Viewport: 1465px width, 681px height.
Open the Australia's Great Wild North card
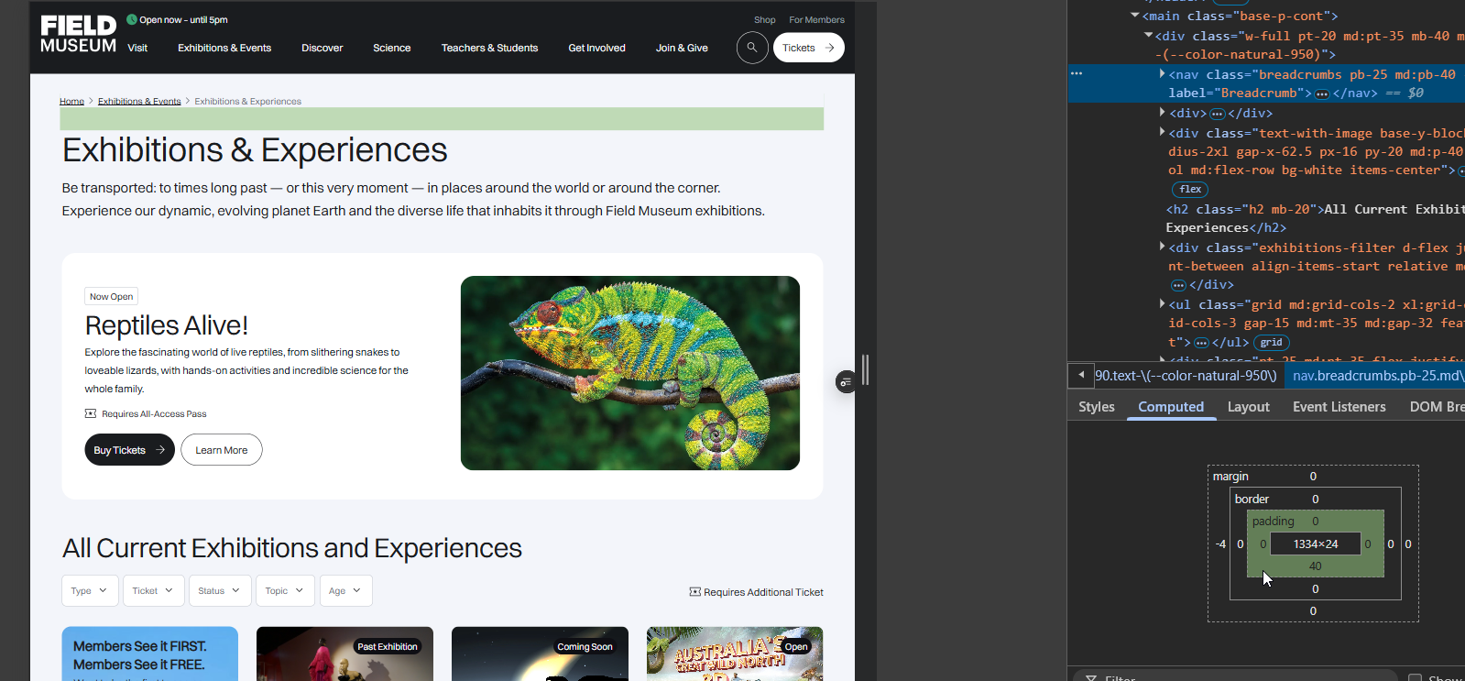(735, 654)
